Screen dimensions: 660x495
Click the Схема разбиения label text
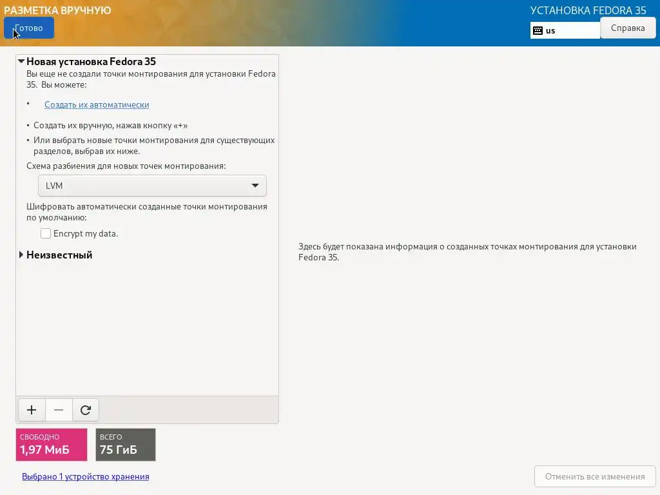pyautogui.click(x=126, y=166)
